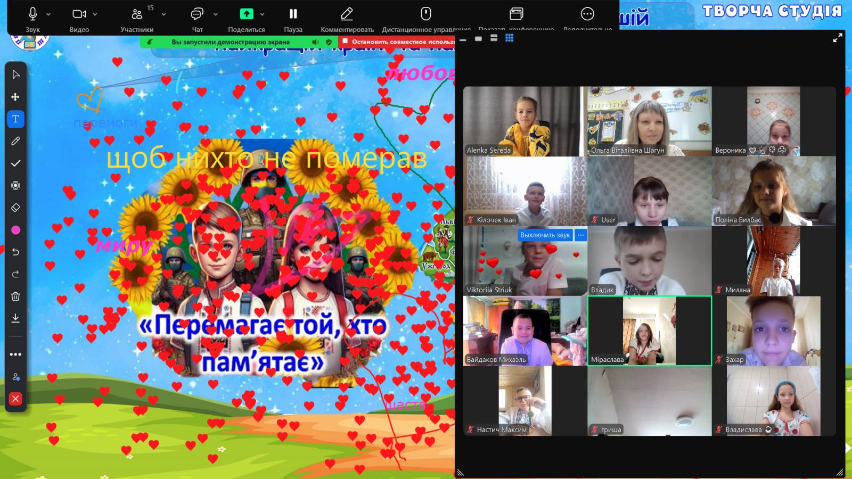852x479 pixels.
Task: Select the checkmark stamp tool
Action: 15,163
